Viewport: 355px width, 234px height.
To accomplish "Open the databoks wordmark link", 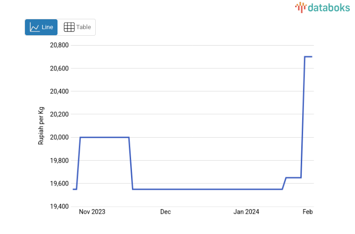I will 329,7.
